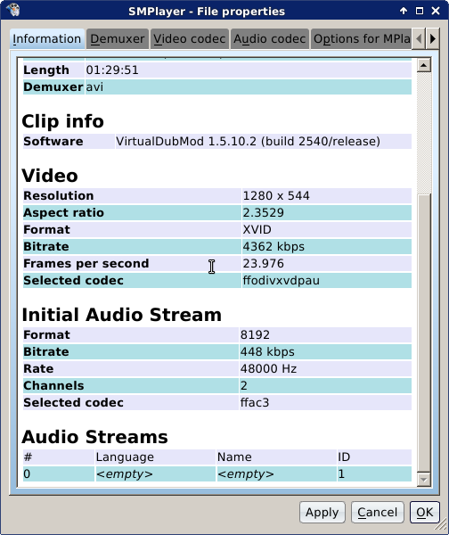Click the Channels value 2
This screenshot has width=449, height=535.
tap(244, 385)
